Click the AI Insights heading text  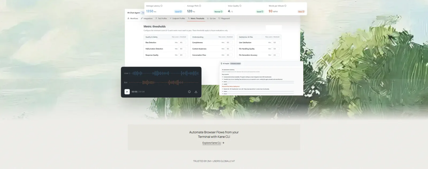pos(226,64)
